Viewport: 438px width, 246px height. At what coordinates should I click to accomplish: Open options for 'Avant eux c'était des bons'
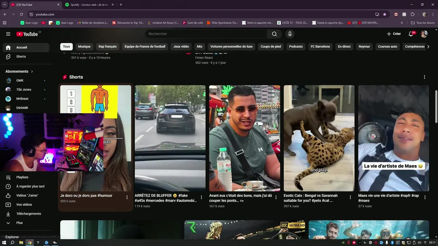pyautogui.click(x=276, y=197)
